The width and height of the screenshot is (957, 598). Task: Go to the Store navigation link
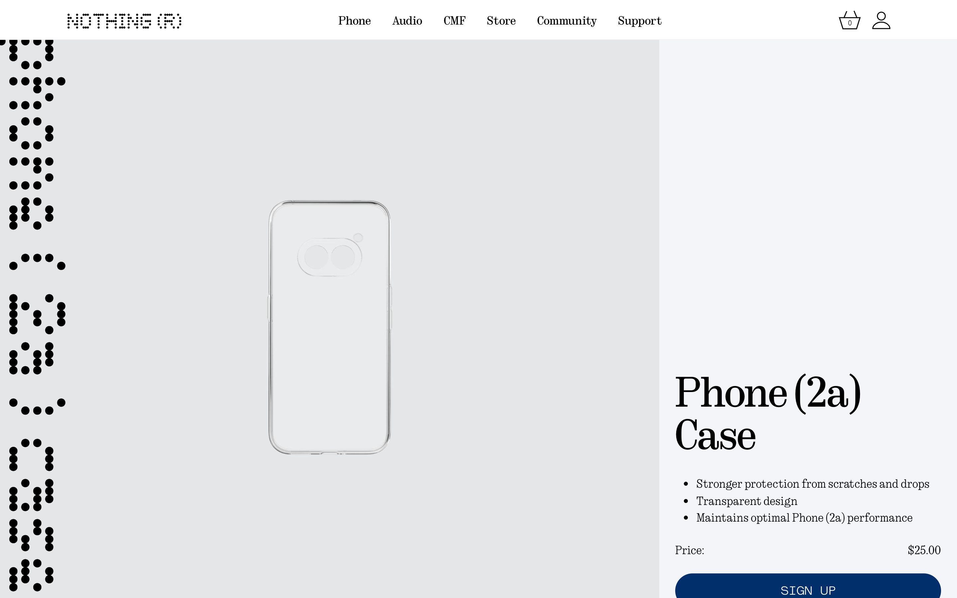click(501, 21)
